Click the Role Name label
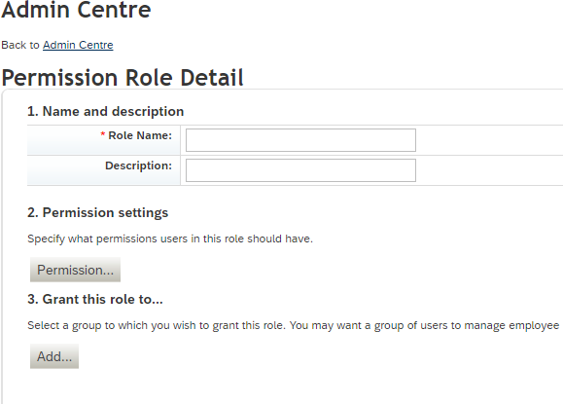 pos(140,135)
